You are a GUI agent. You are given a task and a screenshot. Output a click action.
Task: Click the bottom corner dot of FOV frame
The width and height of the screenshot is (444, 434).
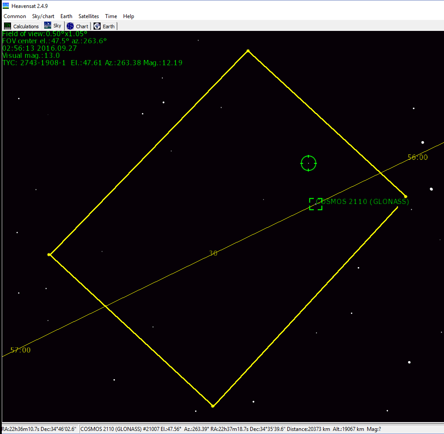coord(213,406)
